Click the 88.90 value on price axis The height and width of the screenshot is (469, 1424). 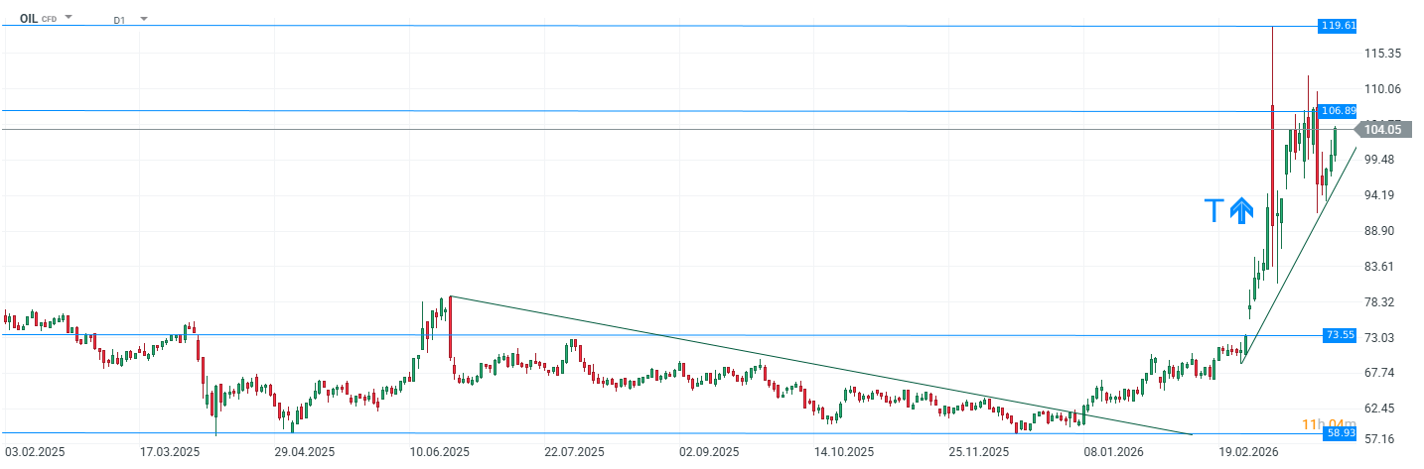pyautogui.click(x=1381, y=231)
